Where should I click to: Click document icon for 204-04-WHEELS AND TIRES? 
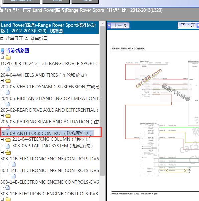pos(8,69)
